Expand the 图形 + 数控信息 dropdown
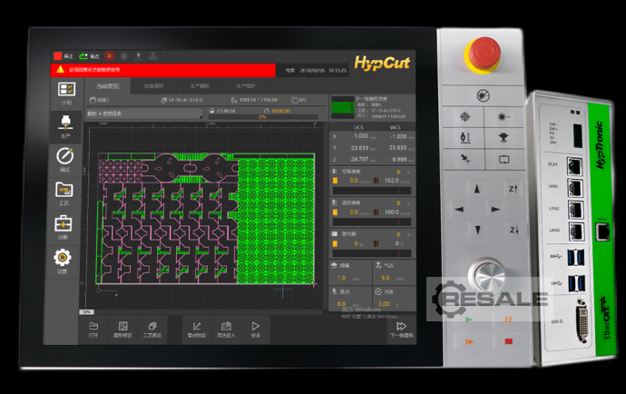This screenshot has height=394, width=626. pos(144,113)
